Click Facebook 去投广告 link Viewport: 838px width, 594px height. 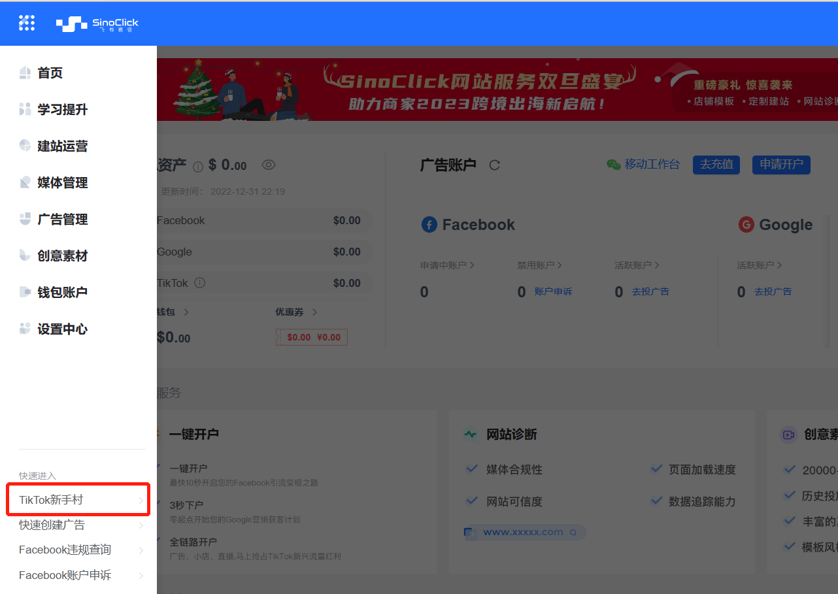pyautogui.click(x=650, y=291)
